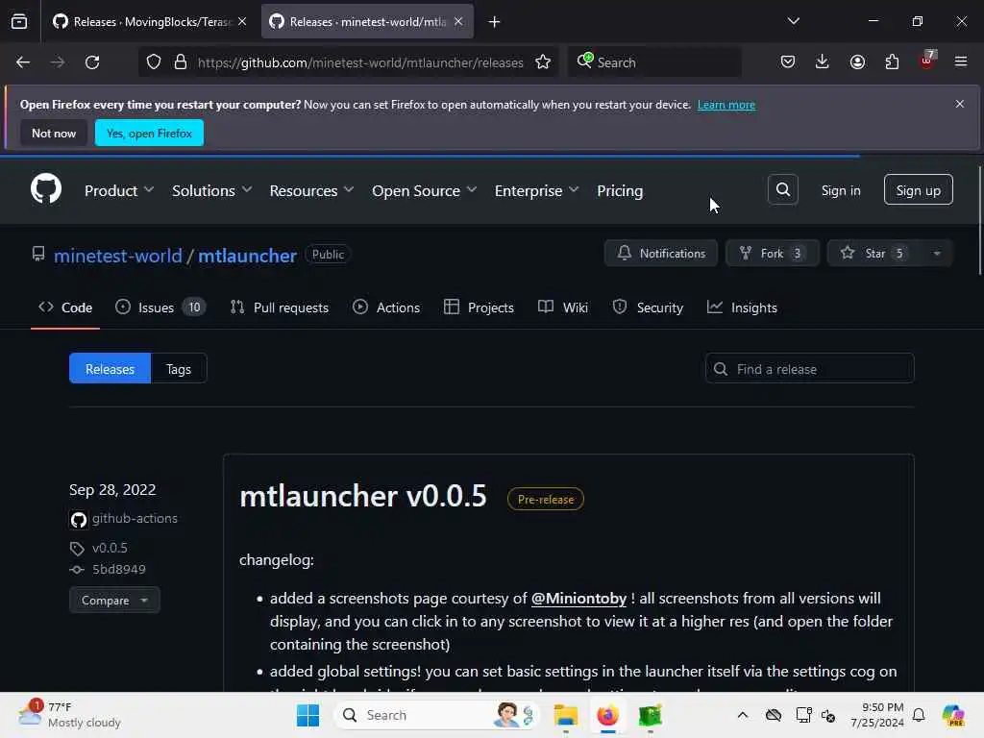Open the Security tab

coord(648,307)
